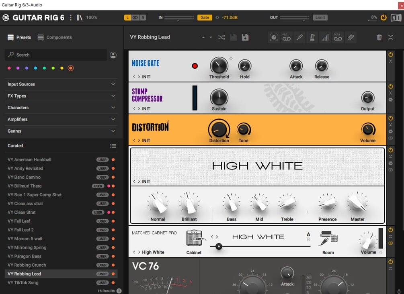This screenshot has width=404, height=294.
Task: Toggle curated list view icon
Action: click(x=113, y=146)
